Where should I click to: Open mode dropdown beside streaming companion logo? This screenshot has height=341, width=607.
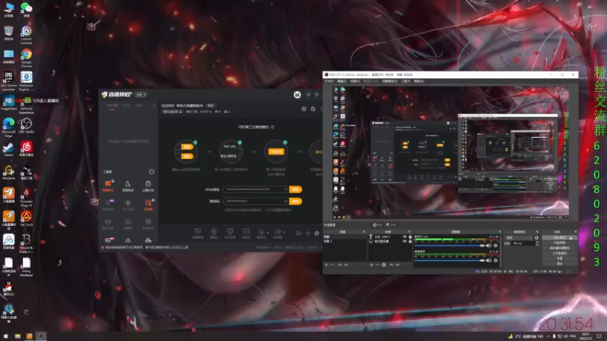click(140, 95)
